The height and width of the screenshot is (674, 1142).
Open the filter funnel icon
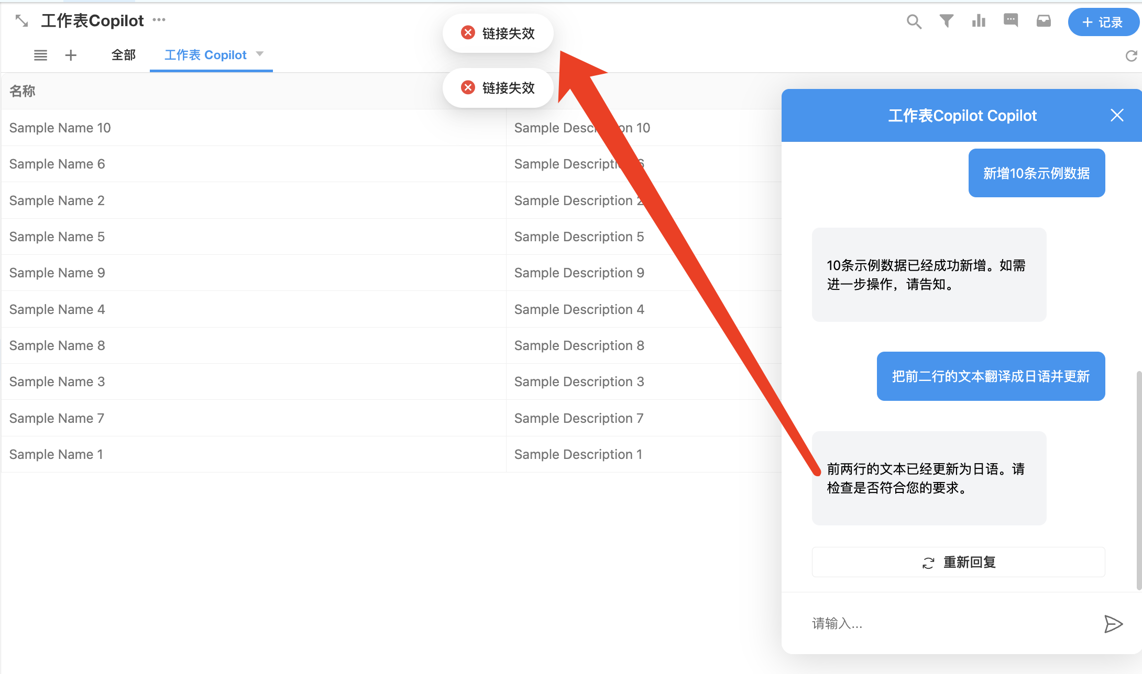click(x=946, y=21)
